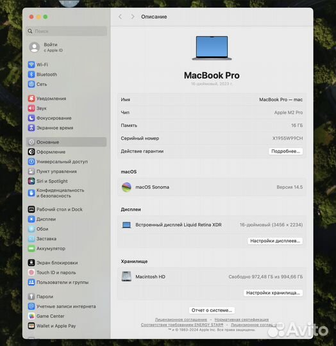
Task: Open Лицензионное соглашение link
Action: 181,320
